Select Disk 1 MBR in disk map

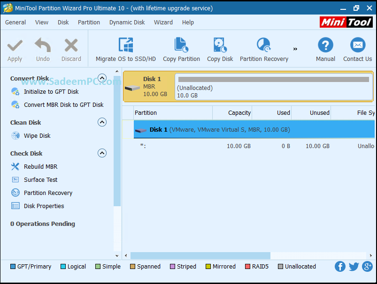click(x=149, y=86)
